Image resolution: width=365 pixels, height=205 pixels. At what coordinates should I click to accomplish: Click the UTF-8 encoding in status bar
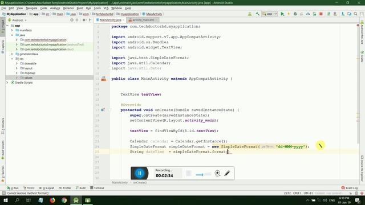[x=308, y=193]
